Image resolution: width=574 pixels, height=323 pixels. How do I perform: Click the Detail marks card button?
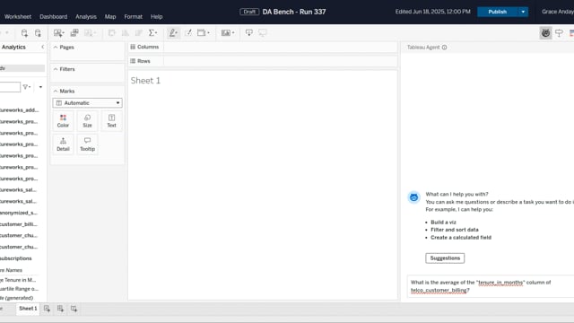(63, 144)
